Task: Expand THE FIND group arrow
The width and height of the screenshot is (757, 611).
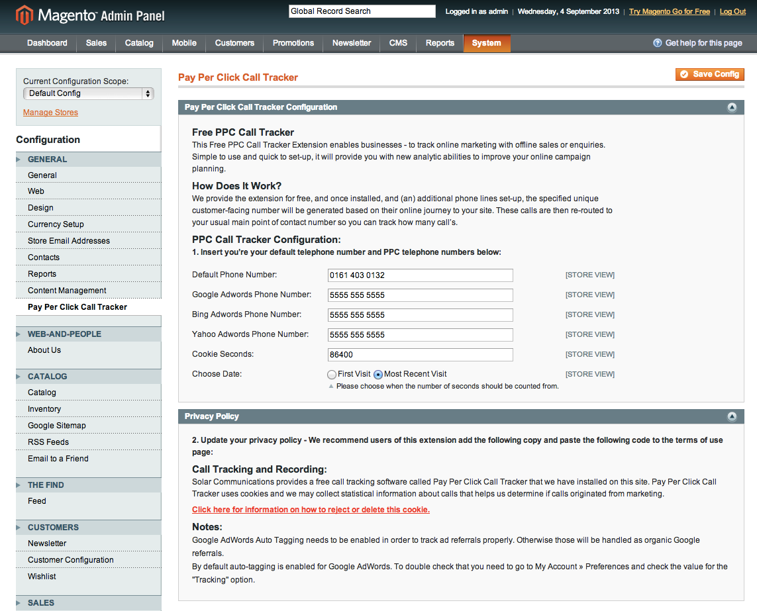Action: tap(19, 485)
